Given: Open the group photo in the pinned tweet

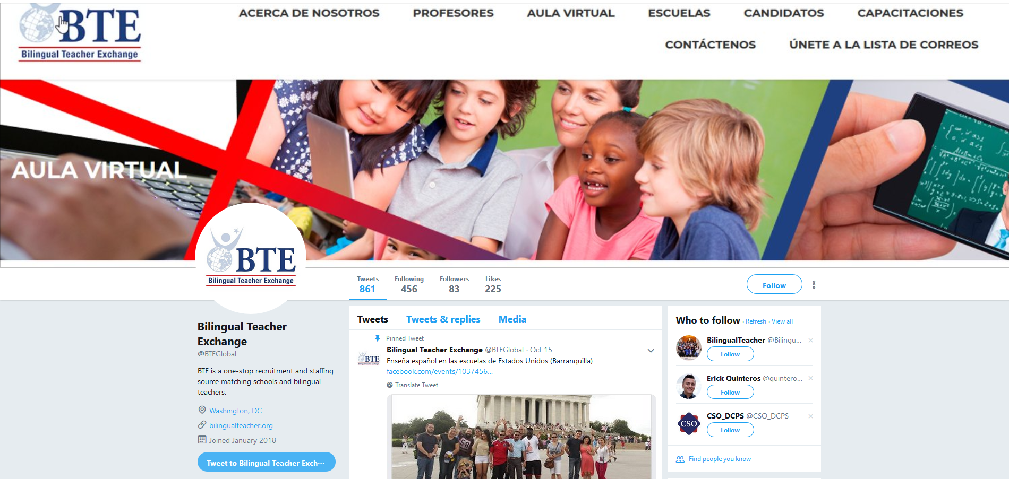Looking at the screenshot, I should coord(521,437).
